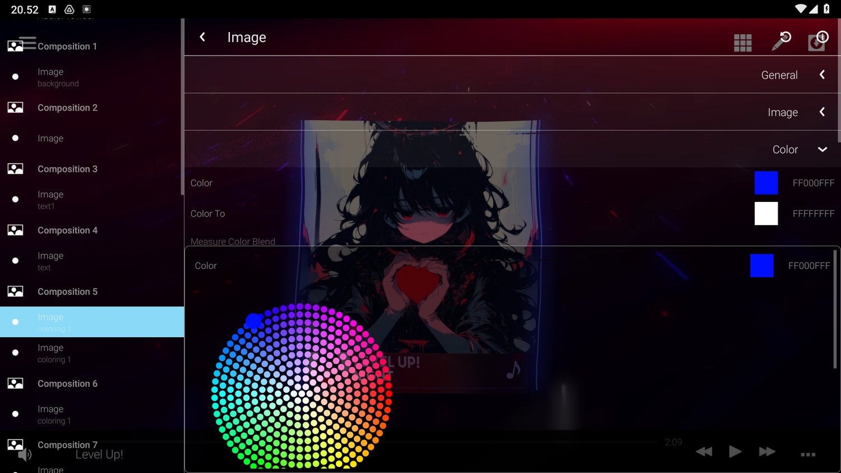Tap the Wi-Fi status icon
Viewport: 841px width, 473px height.
click(801, 9)
